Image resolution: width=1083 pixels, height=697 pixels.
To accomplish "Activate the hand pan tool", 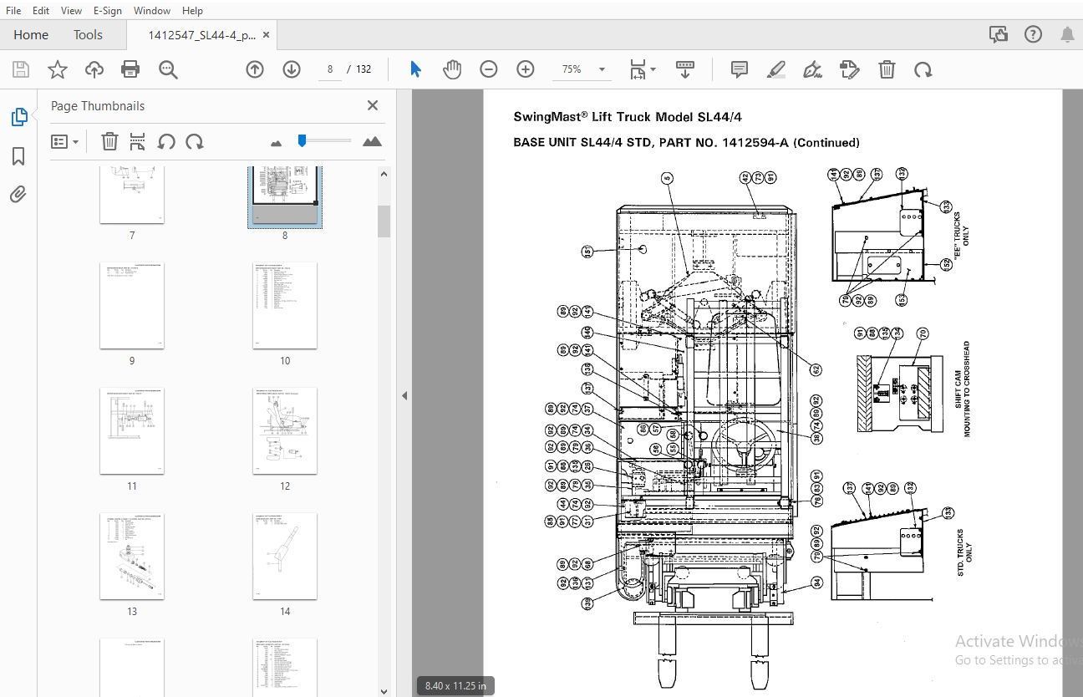I will pyautogui.click(x=452, y=69).
